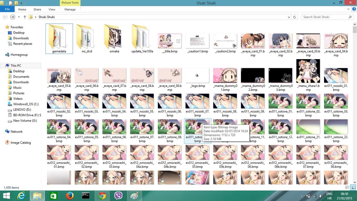357x201 pixels.
Task: Select Windows8_OS (C:) drive in sidebar
Action: tap(26, 104)
